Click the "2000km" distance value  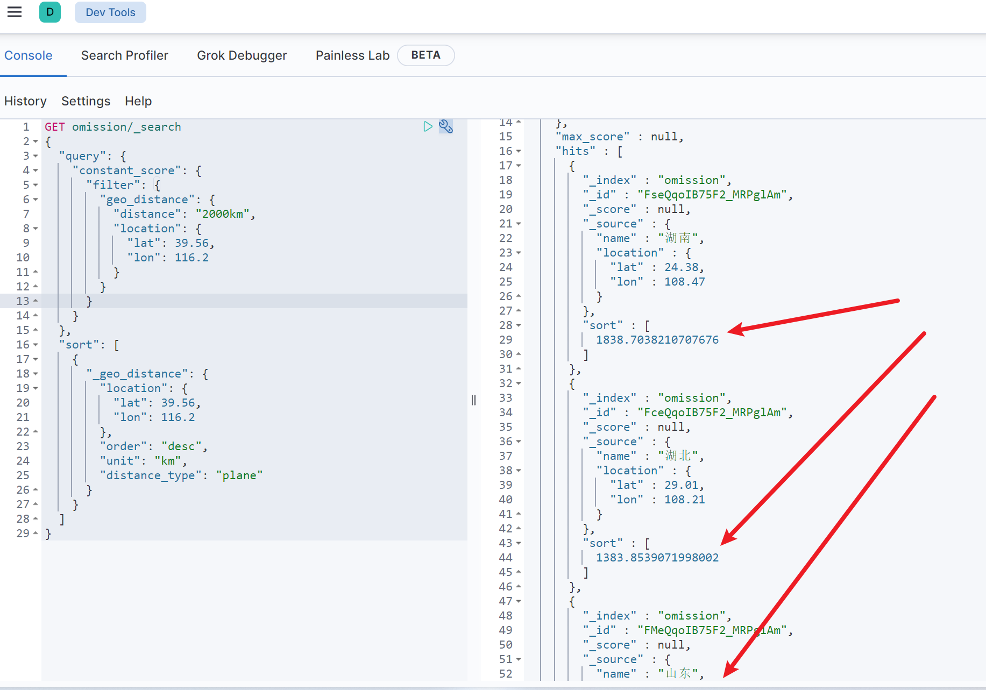coord(222,214)
